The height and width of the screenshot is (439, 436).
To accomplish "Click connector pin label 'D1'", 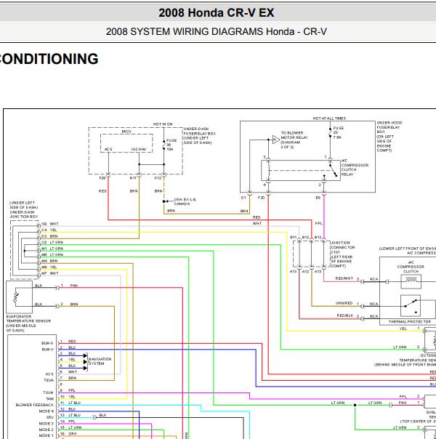I will [x=243, y=198].
